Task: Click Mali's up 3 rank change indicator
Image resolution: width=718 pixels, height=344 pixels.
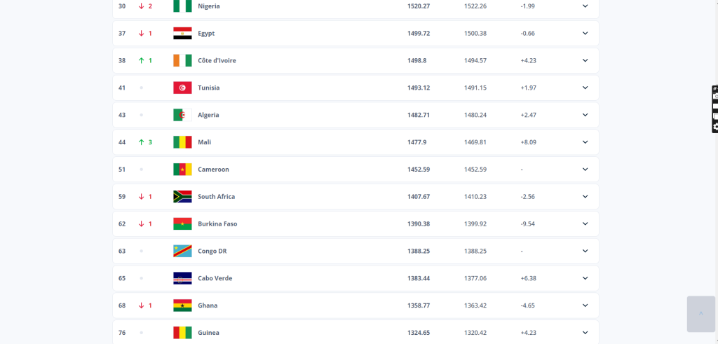Action: click(145, 142)
